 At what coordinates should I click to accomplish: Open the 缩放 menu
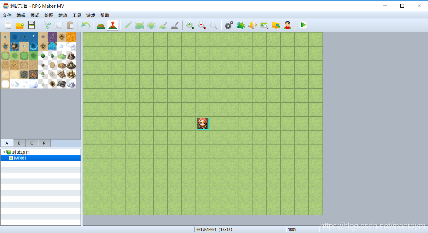point(63,15)
